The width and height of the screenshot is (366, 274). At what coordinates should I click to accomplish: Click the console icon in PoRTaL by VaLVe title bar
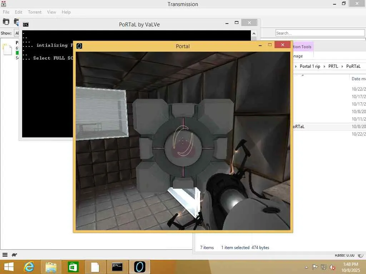[x=26, y=25]
